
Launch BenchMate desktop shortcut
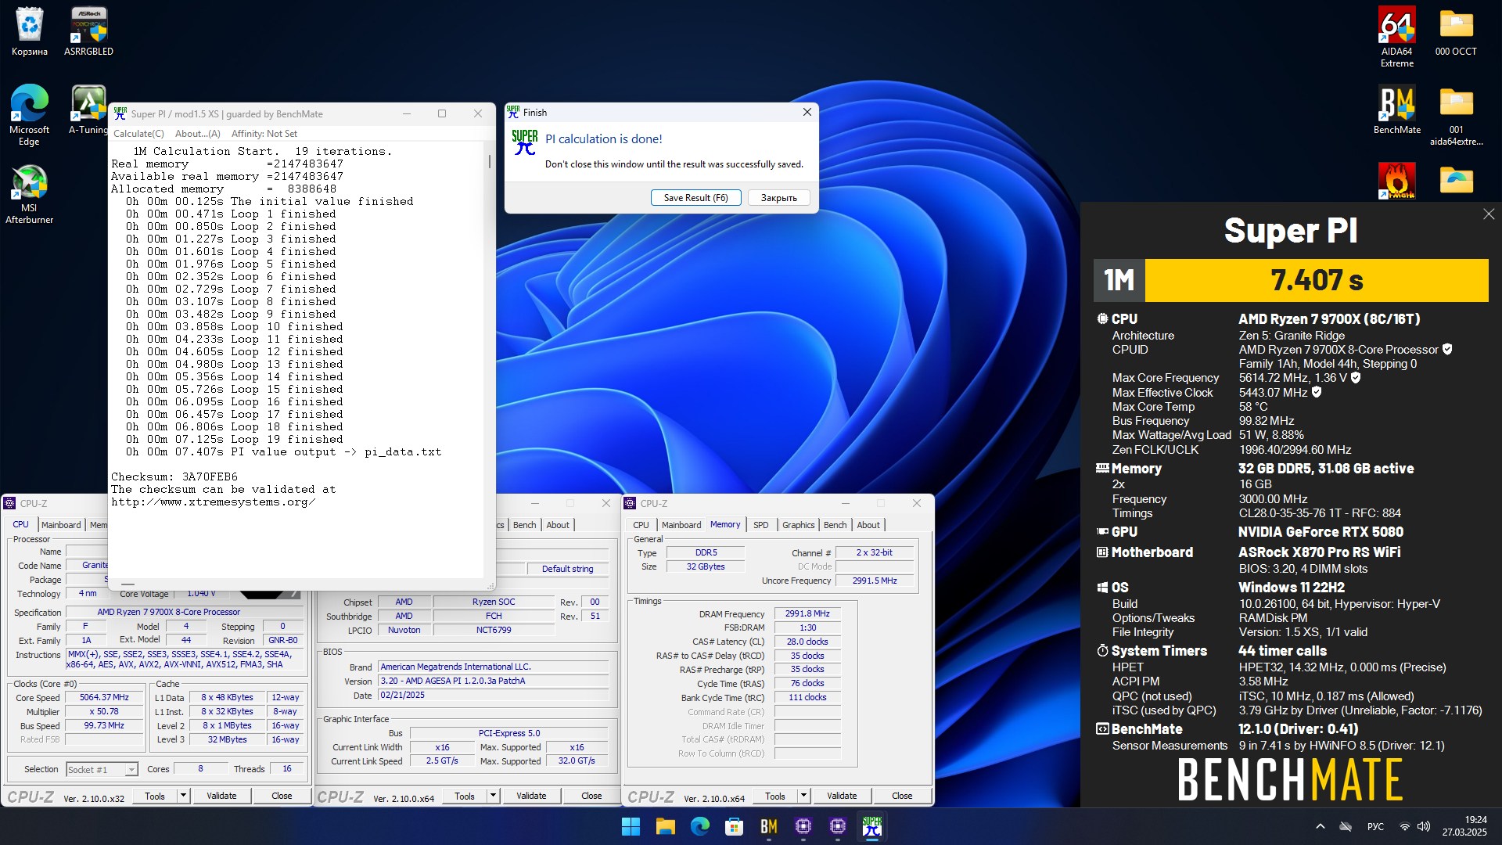pyautogui.click(x=1396, y=110)
